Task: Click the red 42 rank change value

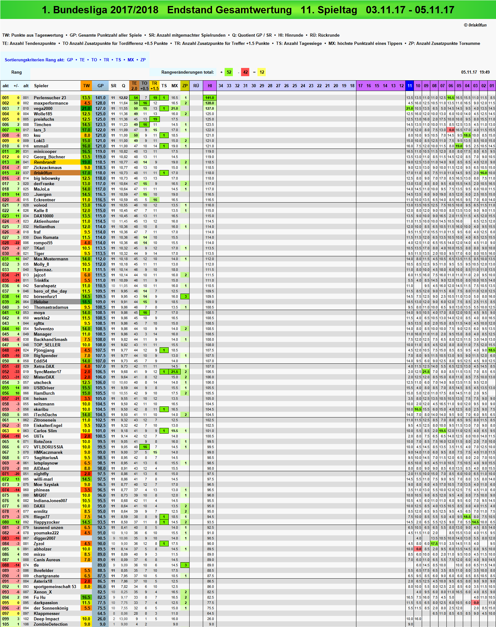Action: point(245,72)
